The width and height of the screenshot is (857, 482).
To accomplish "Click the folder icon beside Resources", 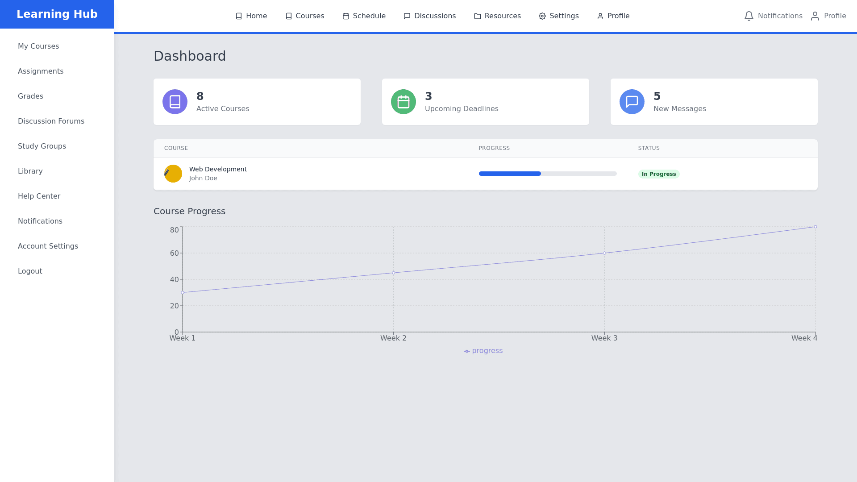I will pos(478,16).
